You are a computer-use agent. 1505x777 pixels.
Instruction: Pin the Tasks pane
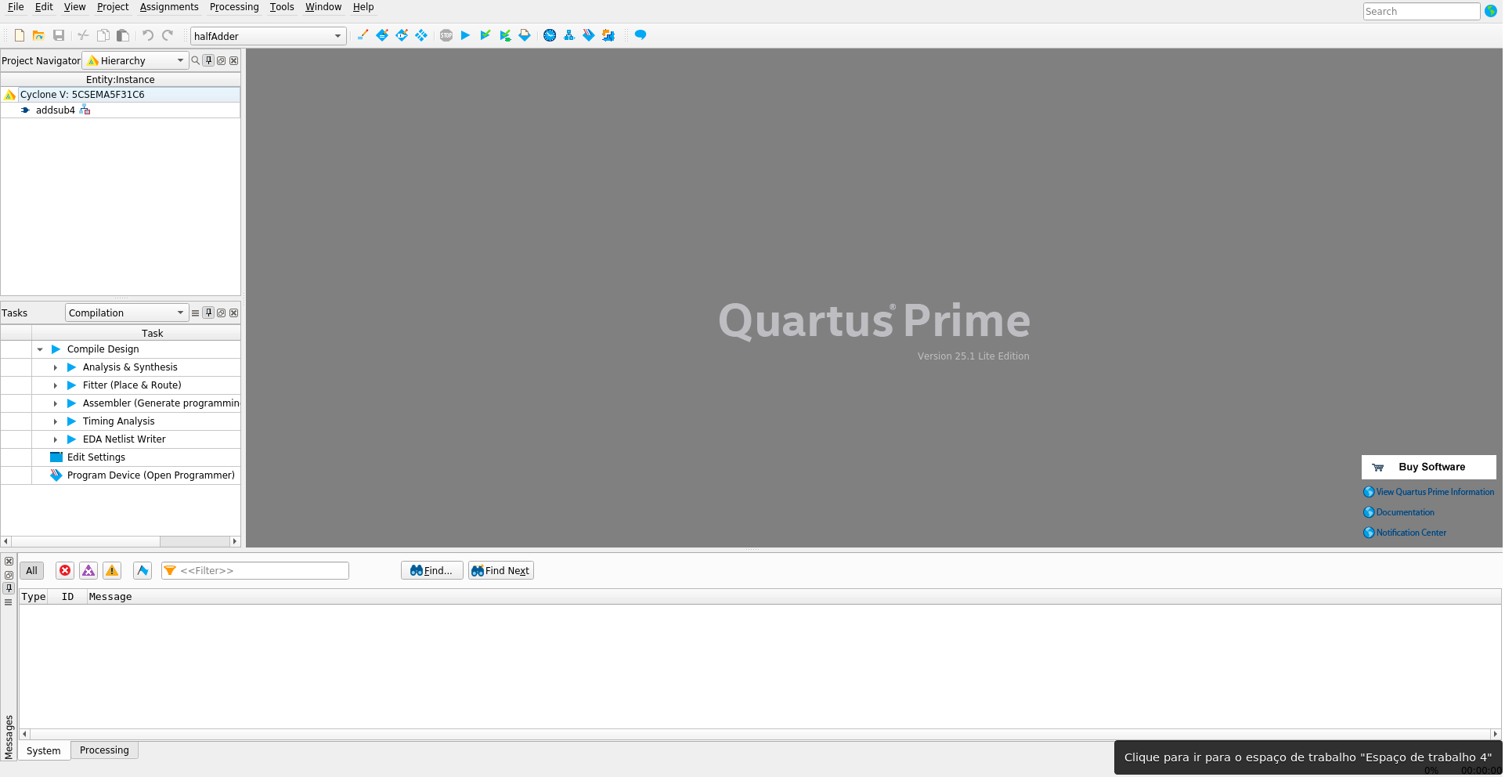click(208, 313)
